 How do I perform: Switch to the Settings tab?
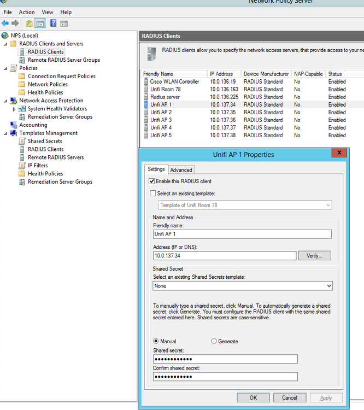click(156, 169)
